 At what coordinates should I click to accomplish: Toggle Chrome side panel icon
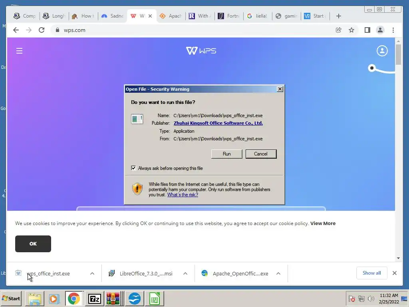pyautogui.click(x=367, y=30)
